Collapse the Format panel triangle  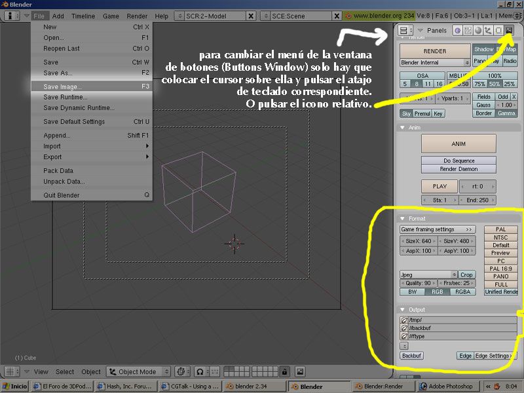point(402,218)
